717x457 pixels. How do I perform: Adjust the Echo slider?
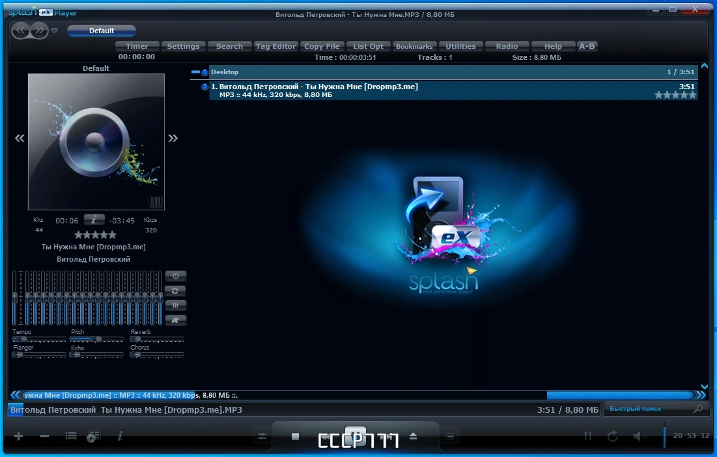(x=96, y=355)
